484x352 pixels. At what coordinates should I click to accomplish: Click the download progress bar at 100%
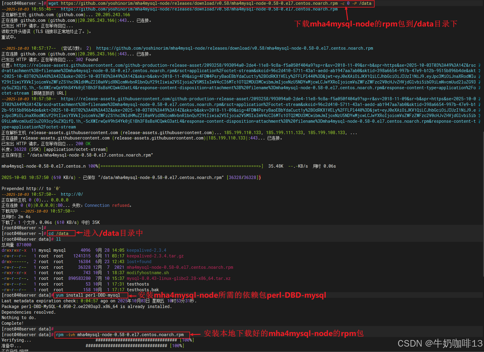[181, 166]
